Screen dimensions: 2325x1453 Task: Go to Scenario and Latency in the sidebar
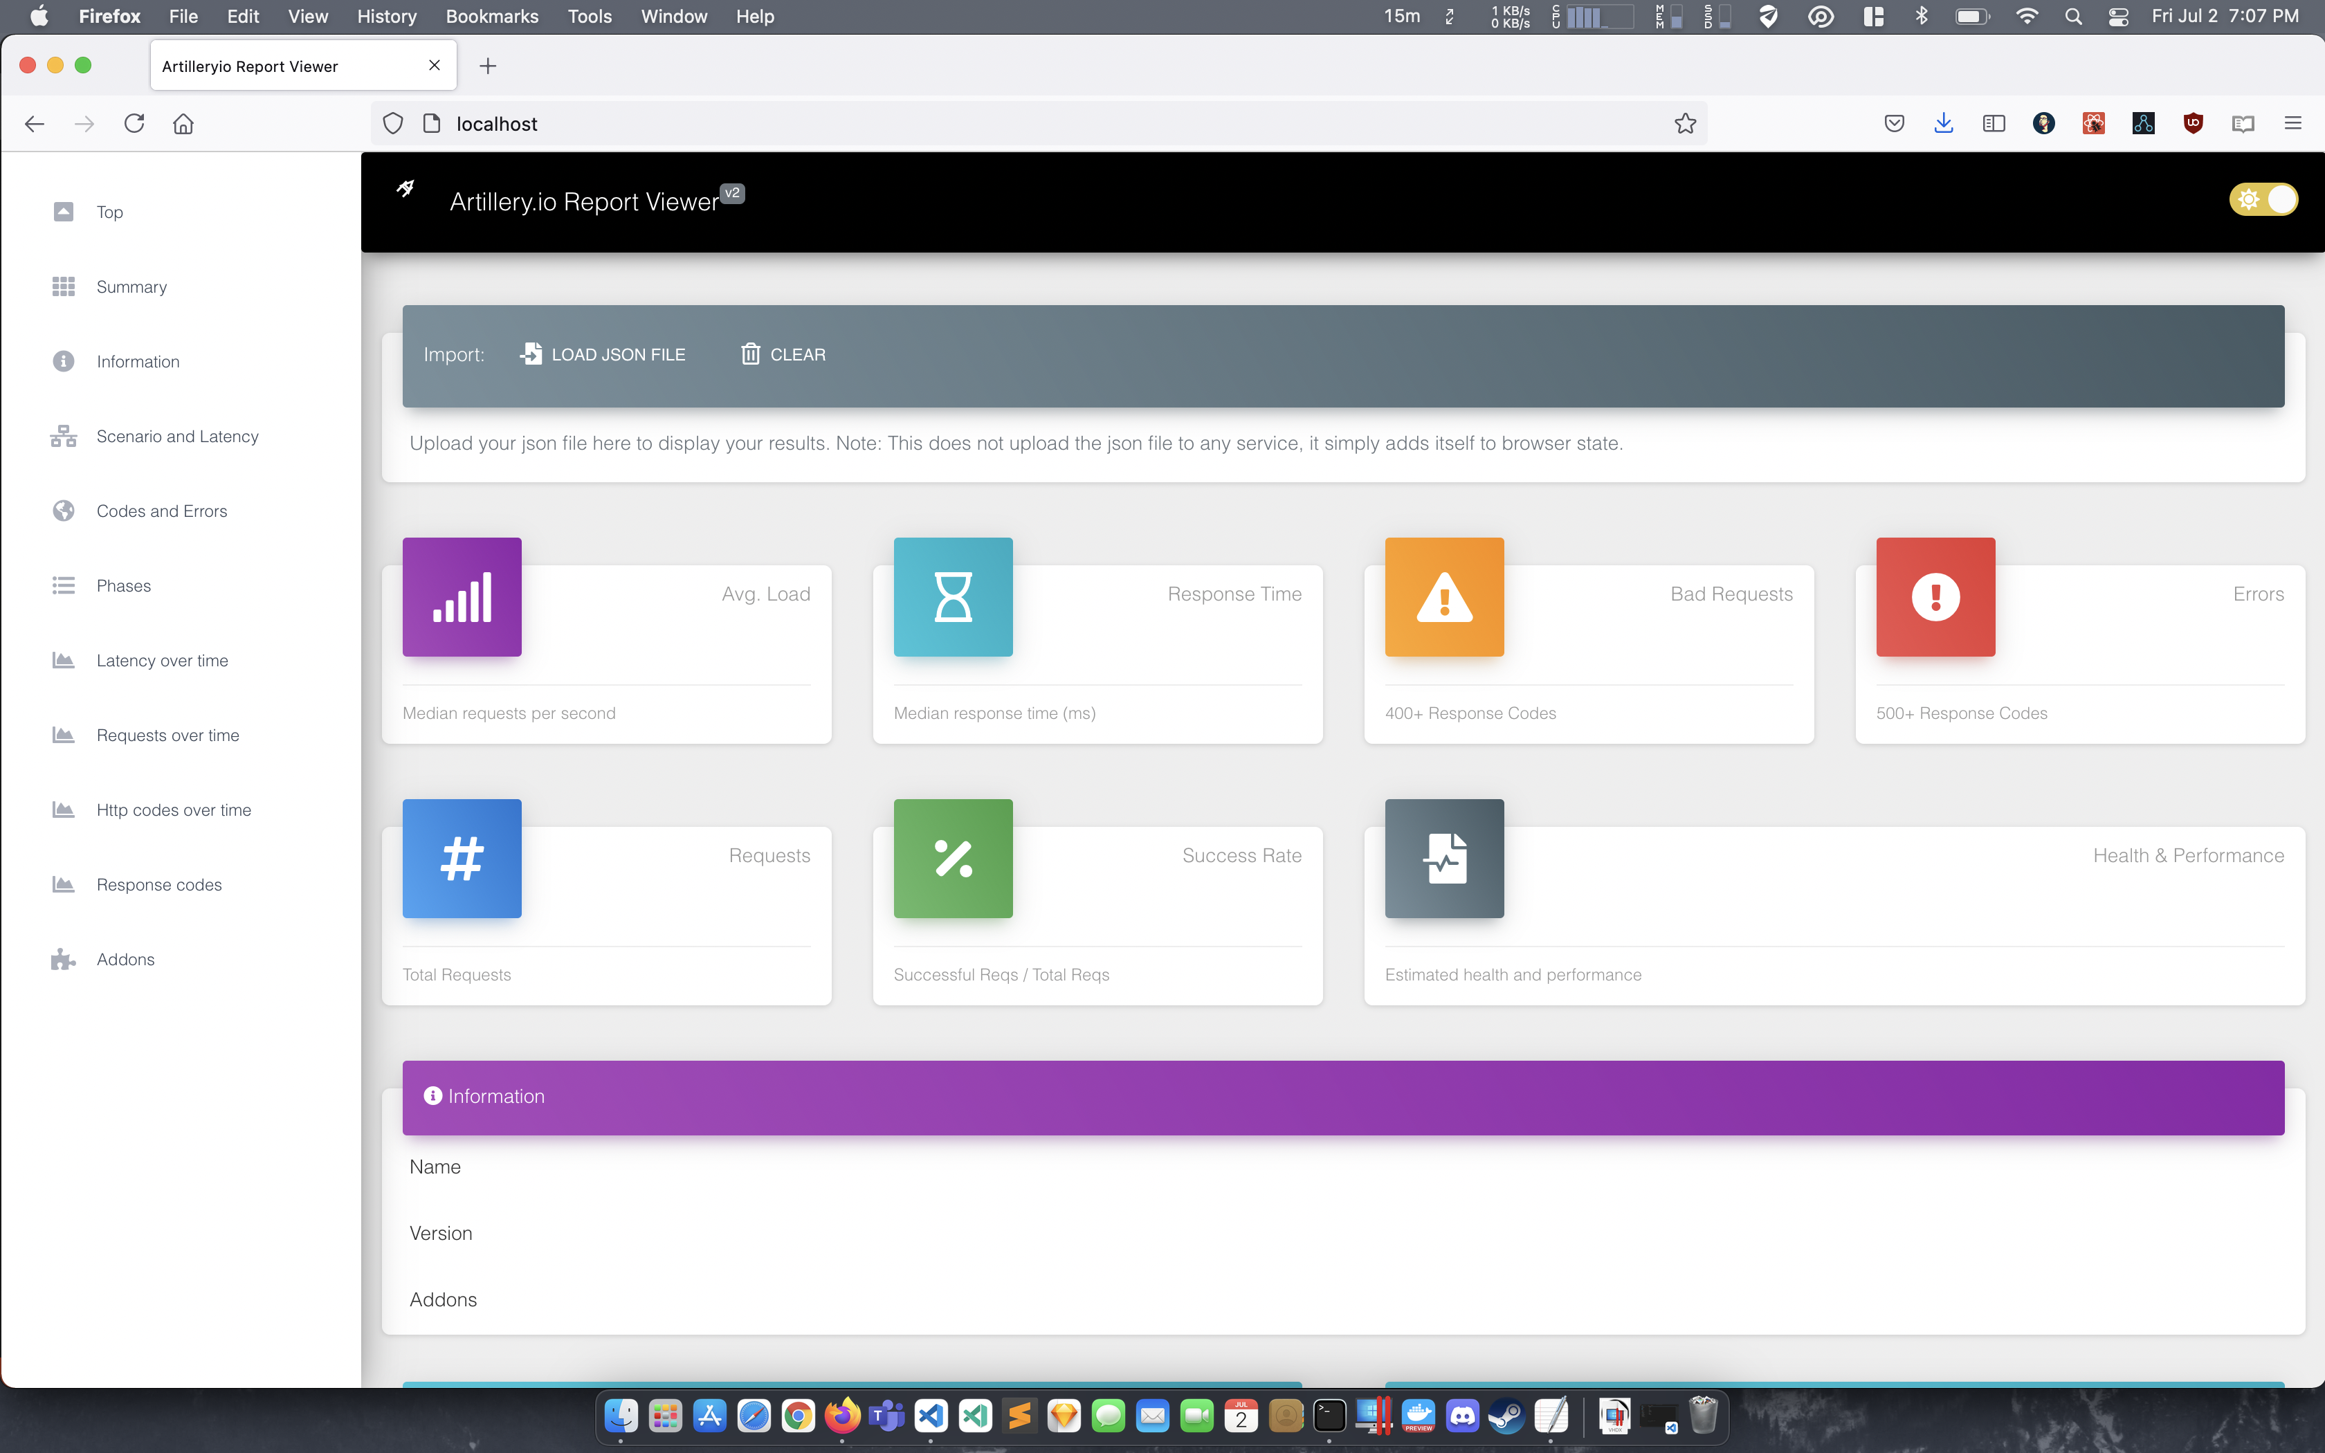point(176,437)
